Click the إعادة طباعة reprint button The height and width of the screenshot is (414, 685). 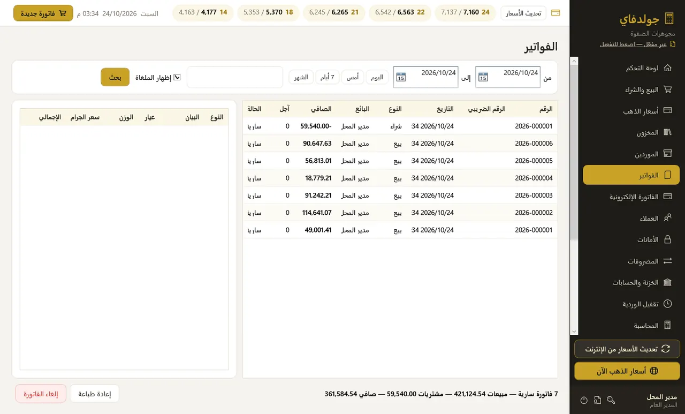pos(95,394)
